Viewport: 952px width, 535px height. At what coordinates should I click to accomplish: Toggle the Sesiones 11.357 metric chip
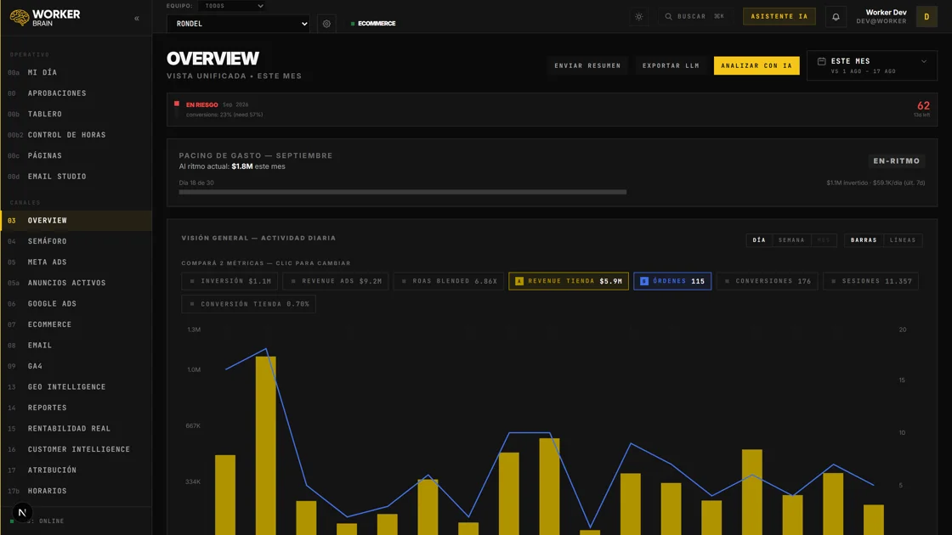coord(870,281)
